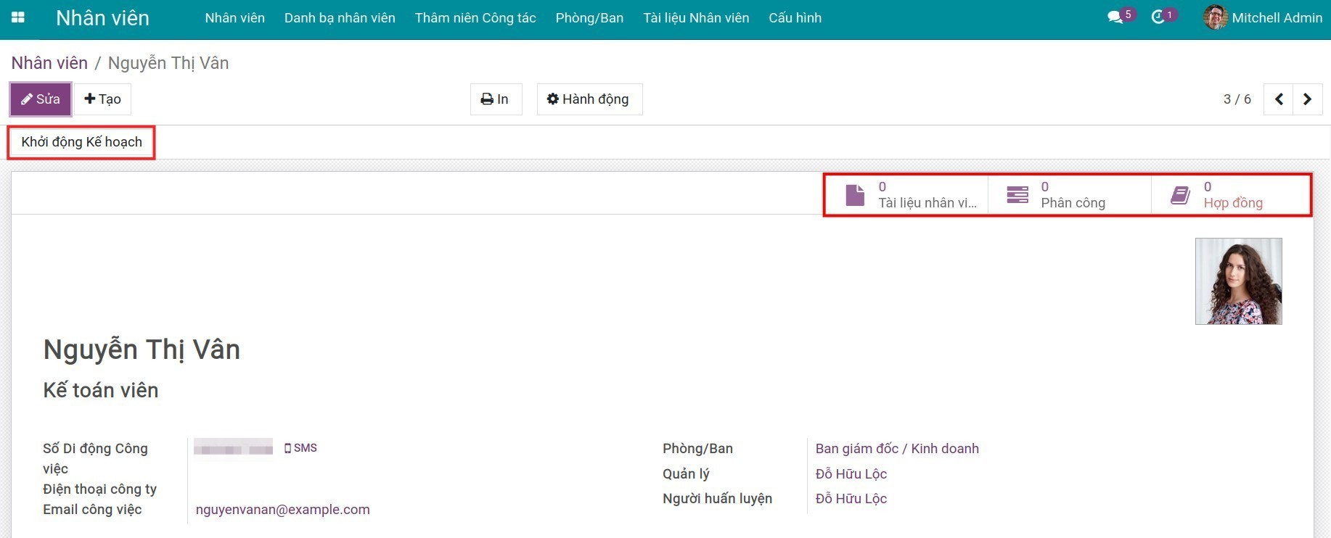Open the Đỗ Hữu Lộc manager link

(851, 474)
